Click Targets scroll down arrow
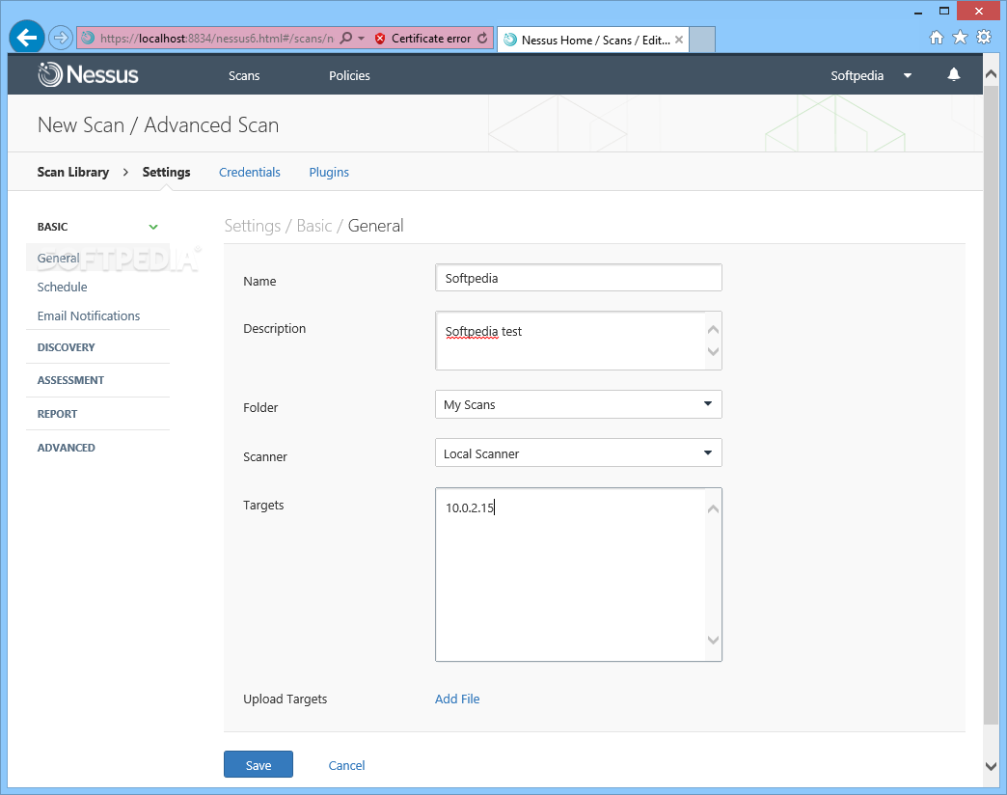The height and width of the screenshot is (795, 1007). [713, 640]
